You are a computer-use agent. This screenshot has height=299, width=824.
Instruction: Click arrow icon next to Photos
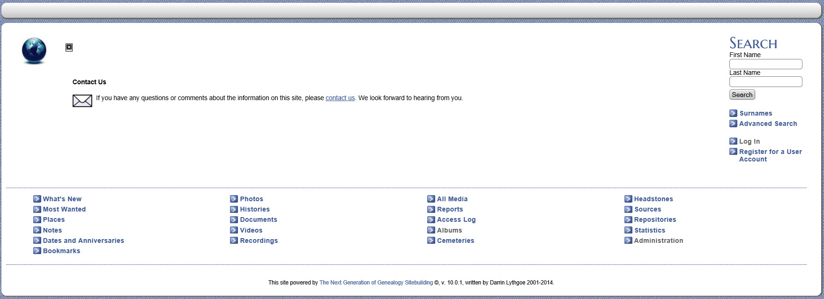pyautogui.click(x=234, y=199)
